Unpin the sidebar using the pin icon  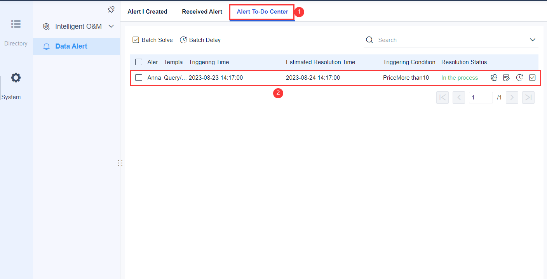click(111, 9)
